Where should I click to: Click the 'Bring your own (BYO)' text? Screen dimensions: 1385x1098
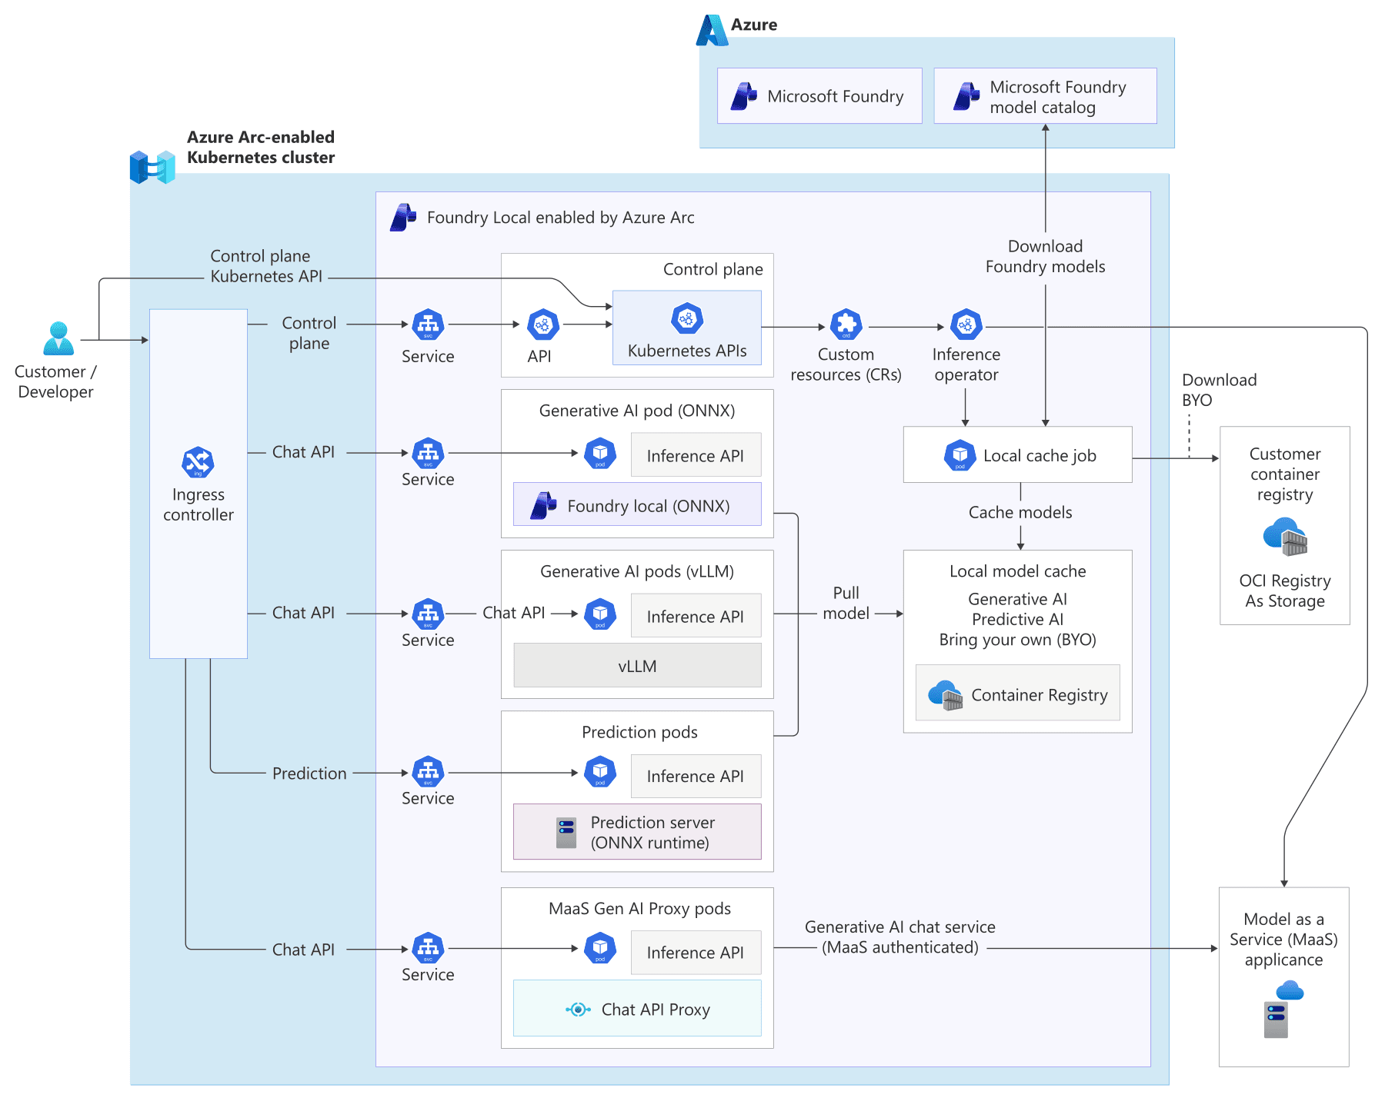pyautogui.click(x=1017, y=640)
